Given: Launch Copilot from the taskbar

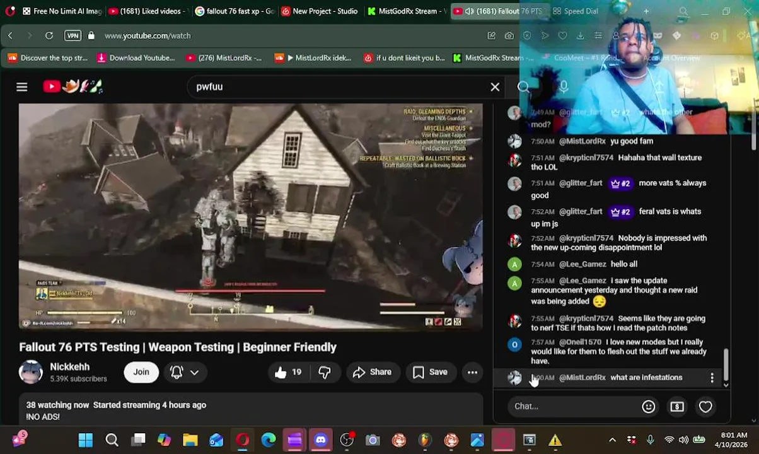Looking at the screenshot, I should tap(164, 440).
